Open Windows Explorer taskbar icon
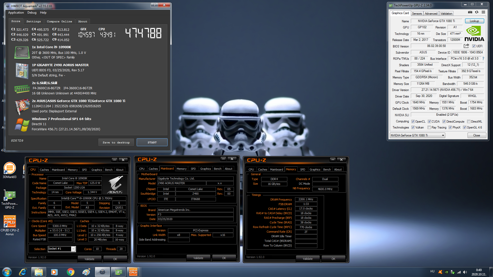The width and height of the screenshot is (493, 277). click(x=39, y=272)
